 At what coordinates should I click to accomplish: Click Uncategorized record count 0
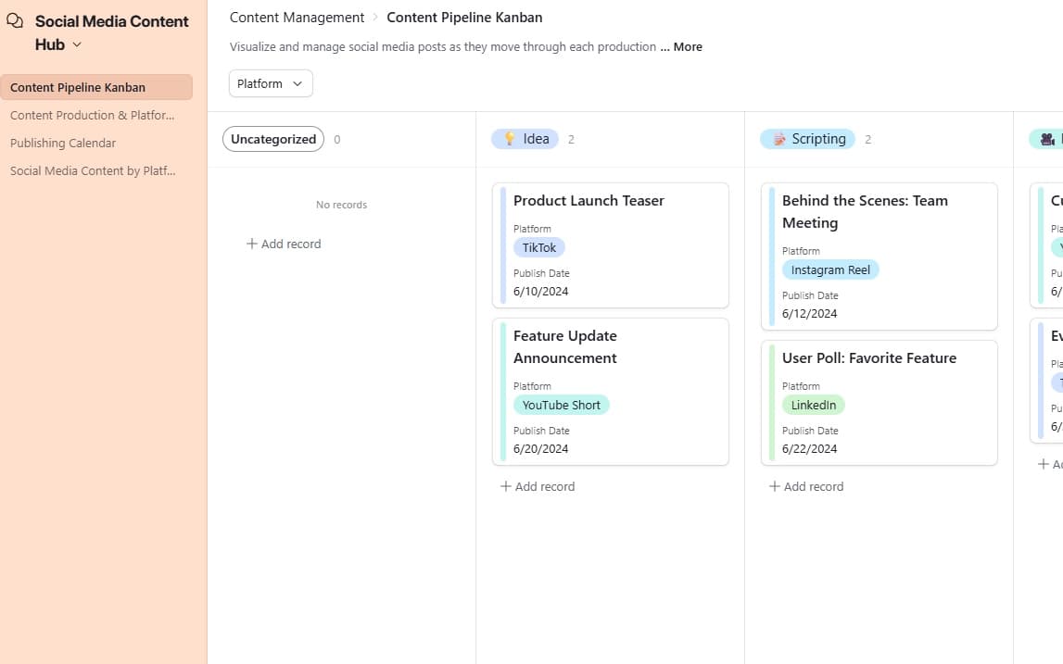(x=337, y=140)
